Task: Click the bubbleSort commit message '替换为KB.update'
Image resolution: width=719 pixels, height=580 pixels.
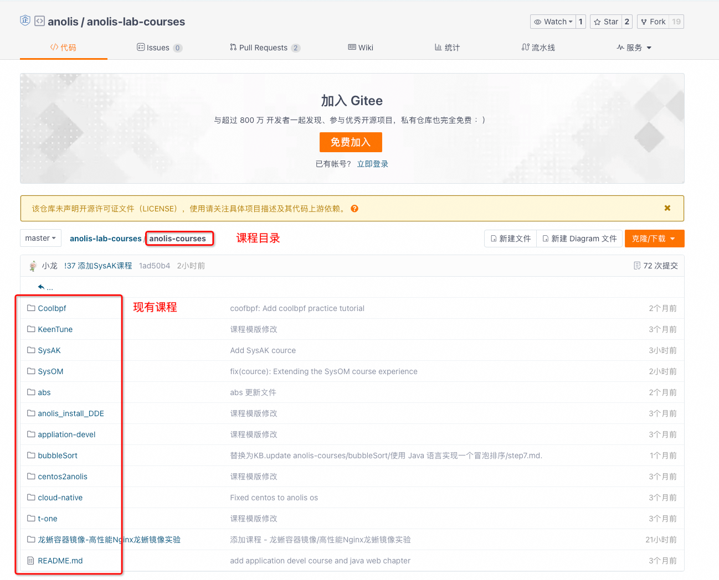Action: [386, 455]
